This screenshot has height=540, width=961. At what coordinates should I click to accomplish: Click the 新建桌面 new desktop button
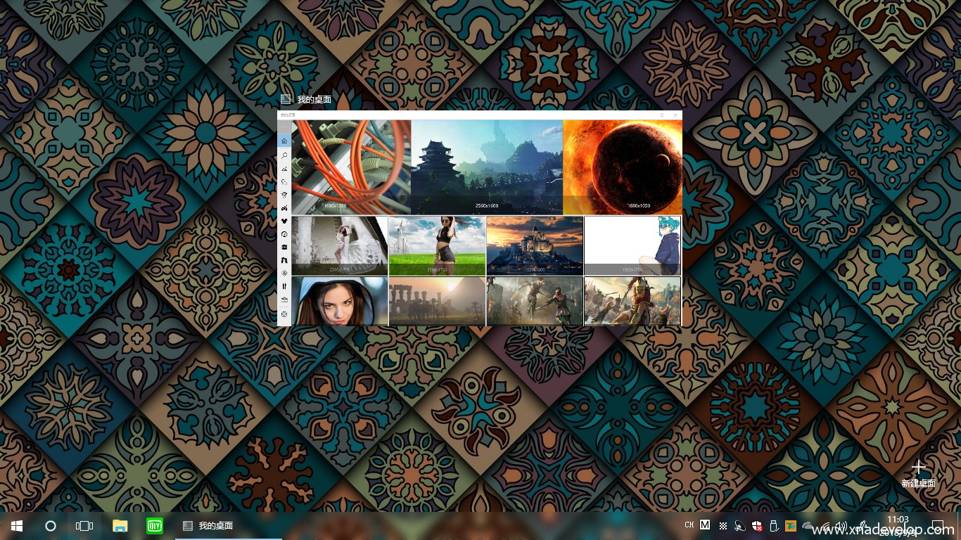click(x=918, y=473)
